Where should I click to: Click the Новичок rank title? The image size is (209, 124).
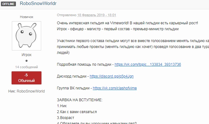pyautogui.click(x=27, y=17)
